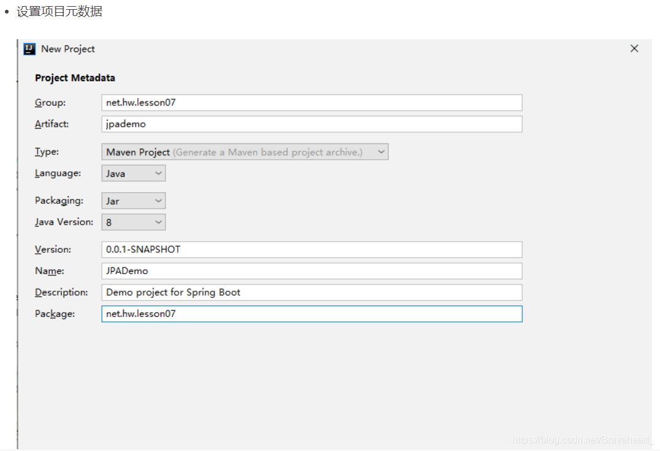Expand the Language dropdown set to Java
660x451 pixels.
point(134,173)
